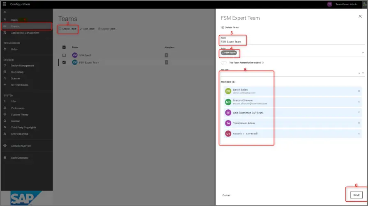Click Edit Team in the toolbar
The width and height of the screenshot is (368, 207).
click(87, 29)
